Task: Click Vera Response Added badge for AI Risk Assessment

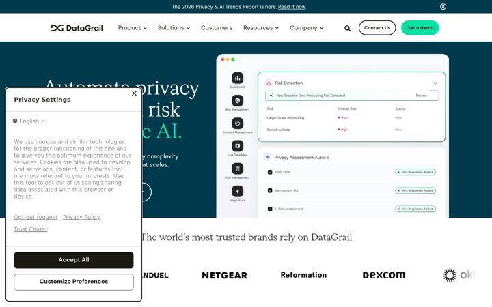Action: tap(415, 209)
